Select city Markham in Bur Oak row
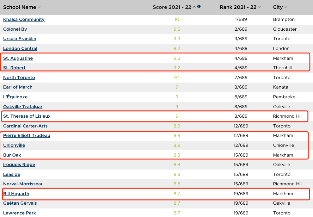The height and width of the screenshot is (217, 313). pos(283,155)
